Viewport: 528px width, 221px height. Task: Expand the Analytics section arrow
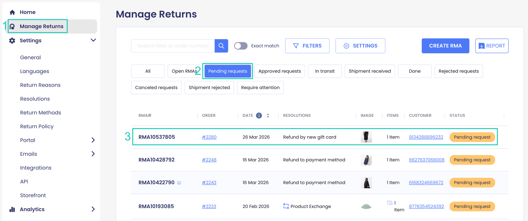coord(93,209)
